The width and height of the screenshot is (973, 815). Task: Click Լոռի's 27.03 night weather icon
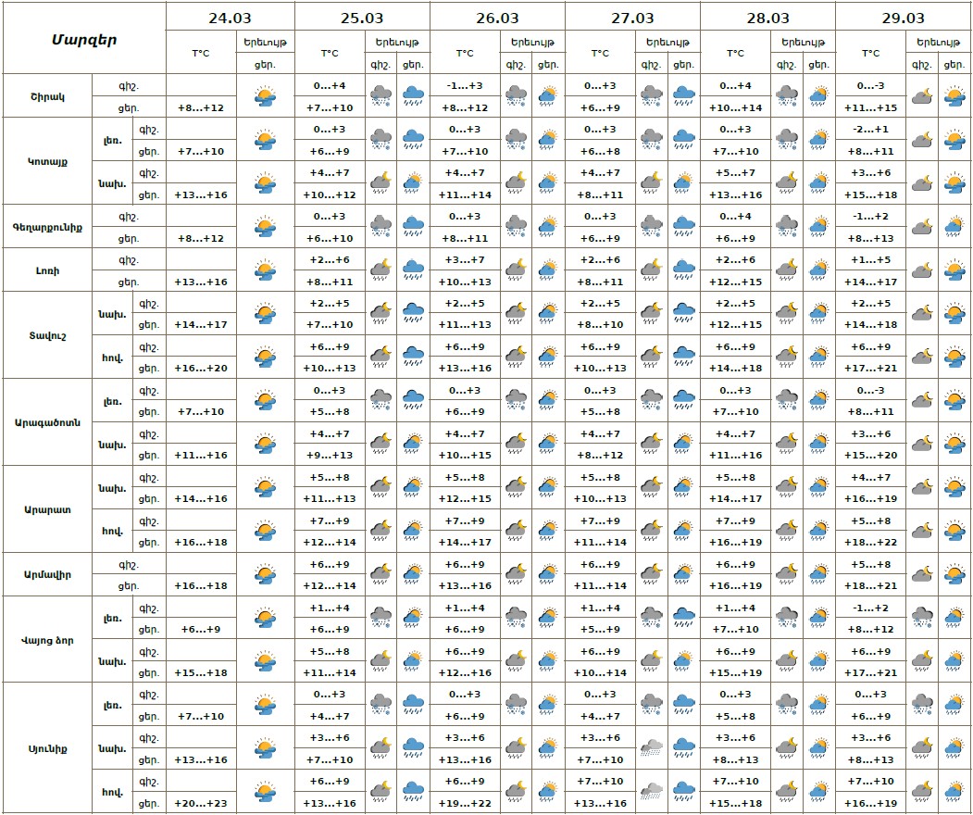coord(652,270)
